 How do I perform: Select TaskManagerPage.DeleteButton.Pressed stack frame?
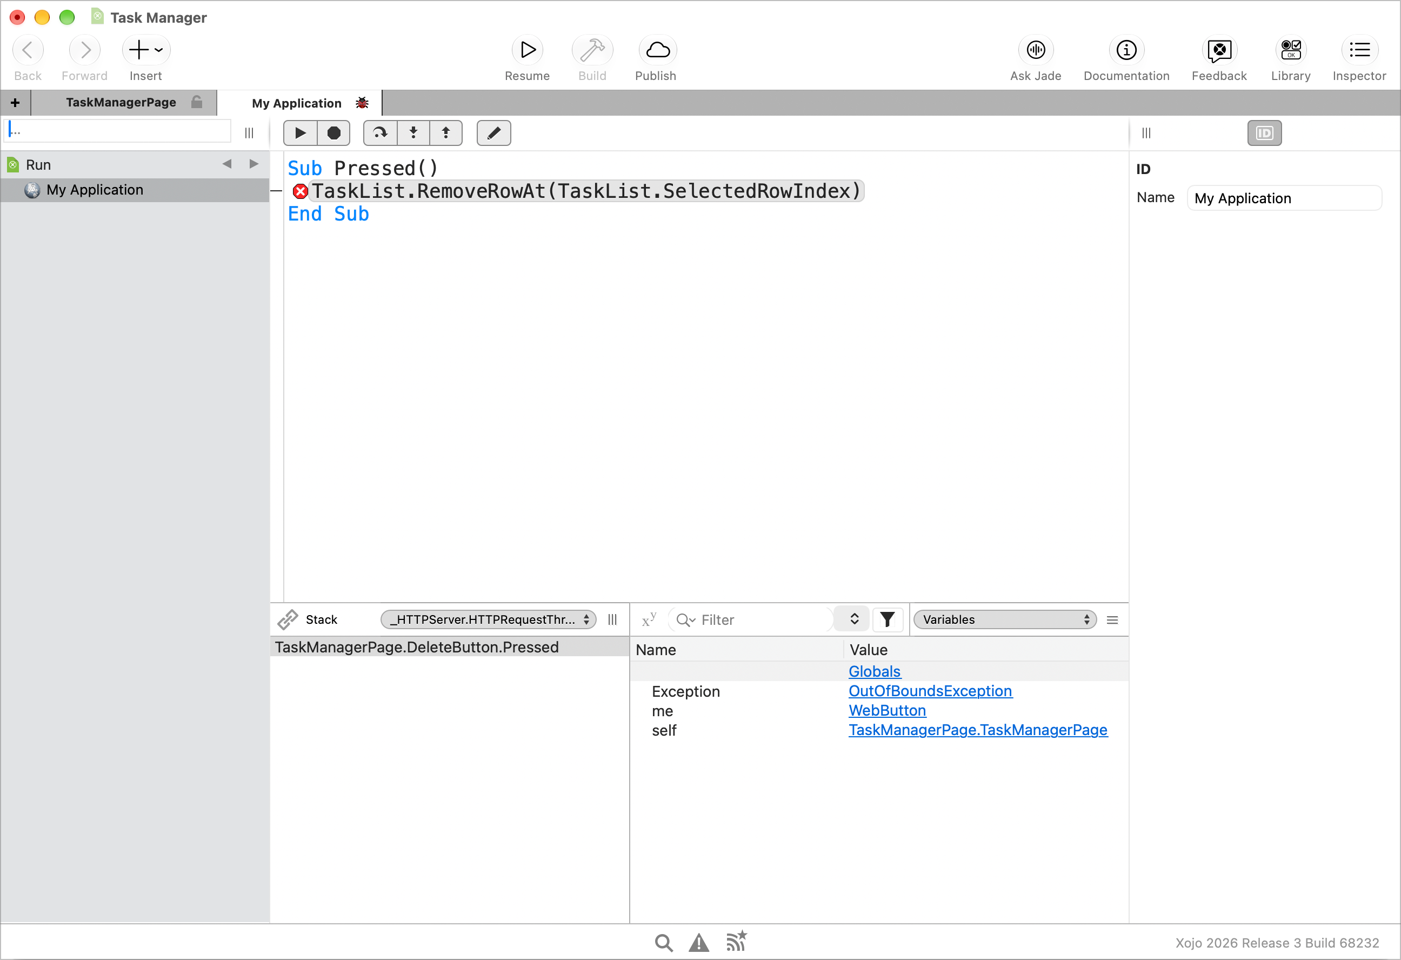pos(449,647)
